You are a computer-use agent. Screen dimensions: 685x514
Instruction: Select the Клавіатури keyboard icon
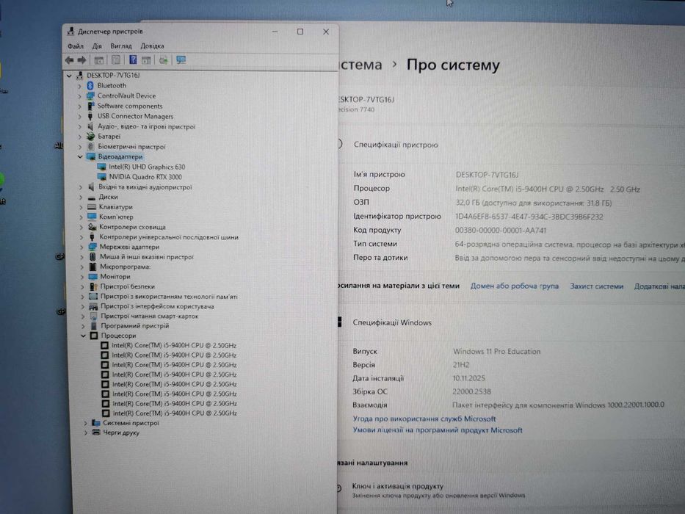(x=92, y=207)
